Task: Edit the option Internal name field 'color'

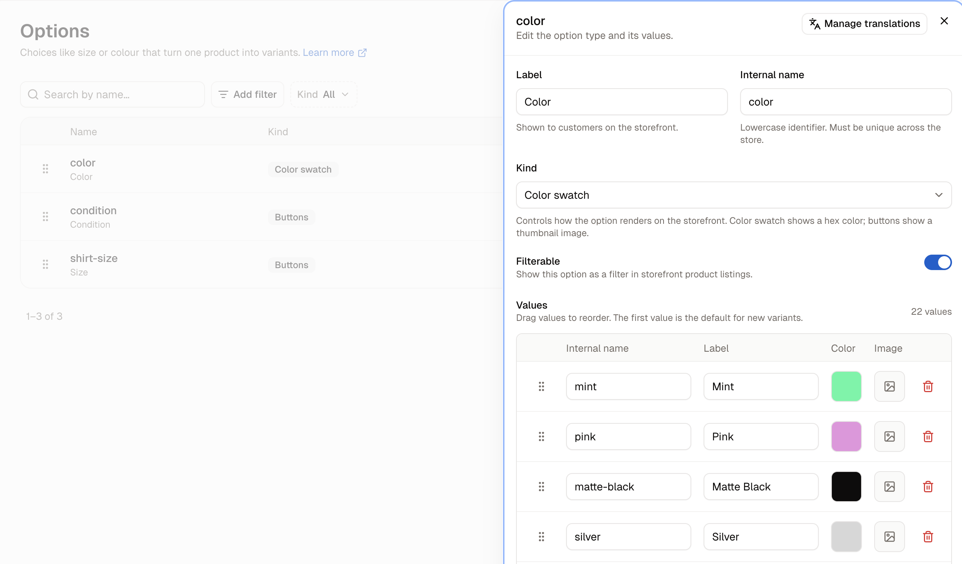Action: pyautogui.click(x=846, y=102)
